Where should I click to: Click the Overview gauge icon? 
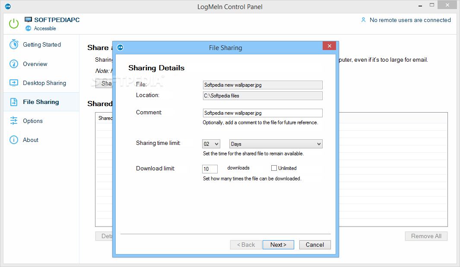(x=14, y=64)
